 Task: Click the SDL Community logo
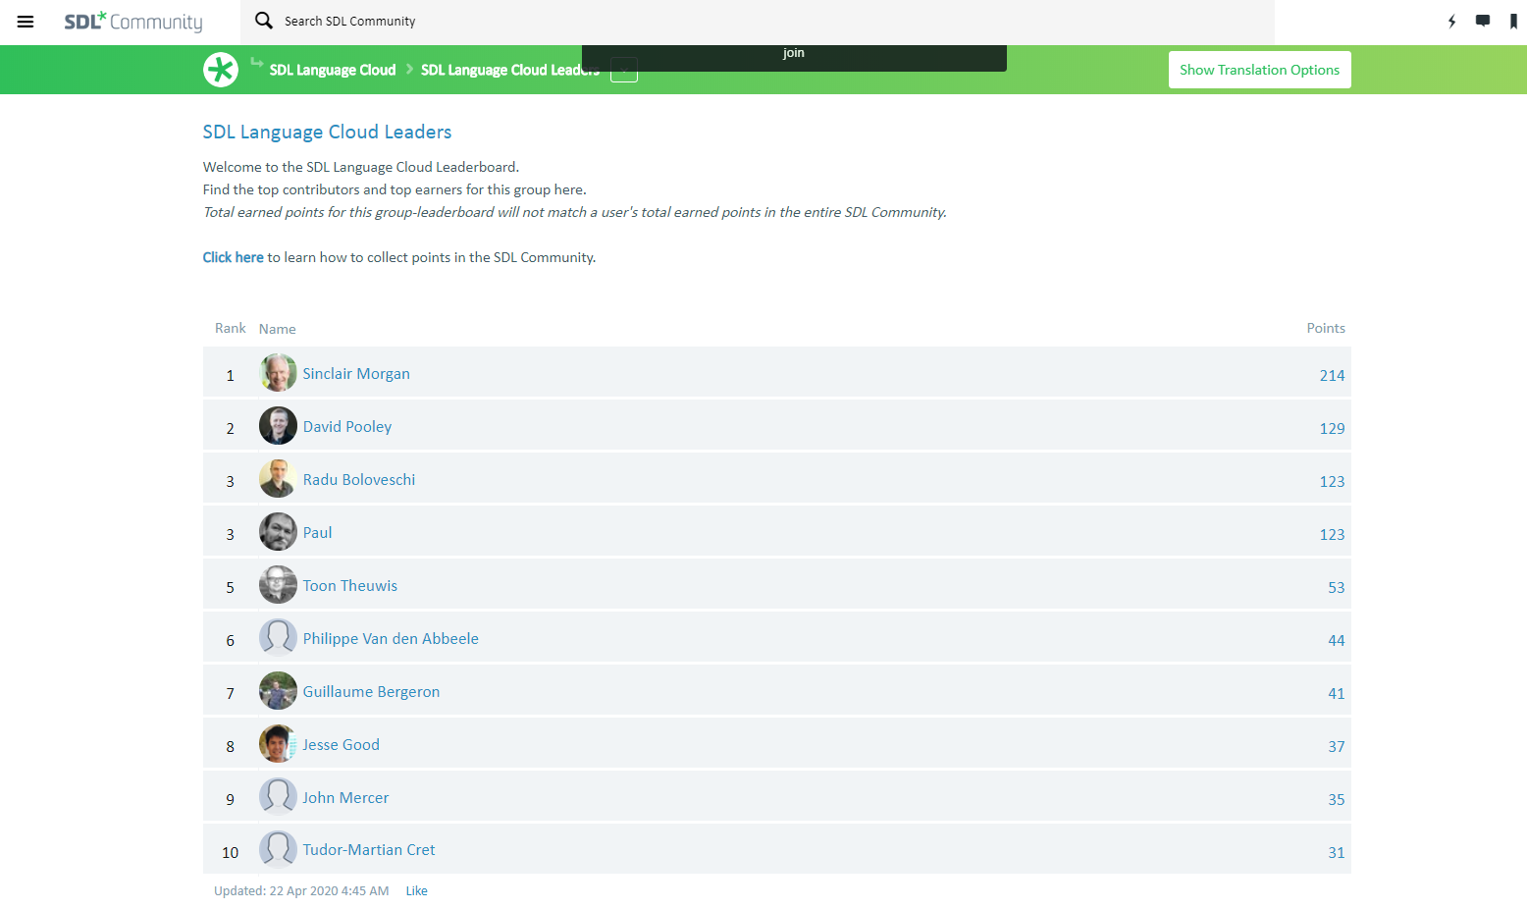pyautogui.click(x=133, y=22)
